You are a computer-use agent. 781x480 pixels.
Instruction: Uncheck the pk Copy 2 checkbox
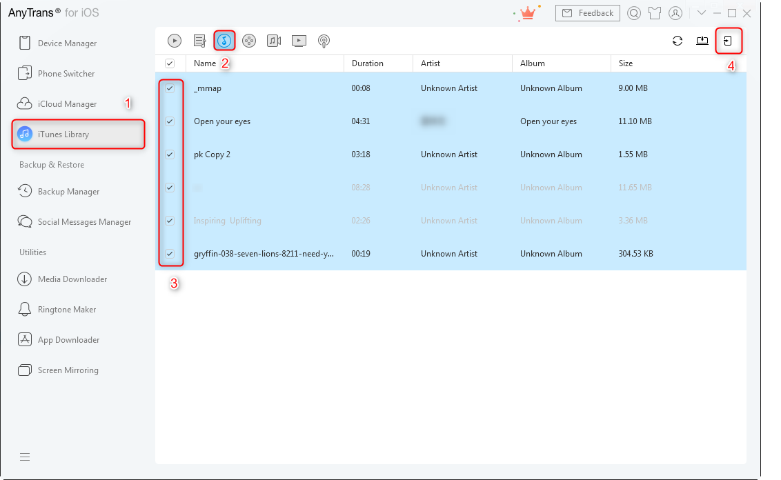coord(170,154)
